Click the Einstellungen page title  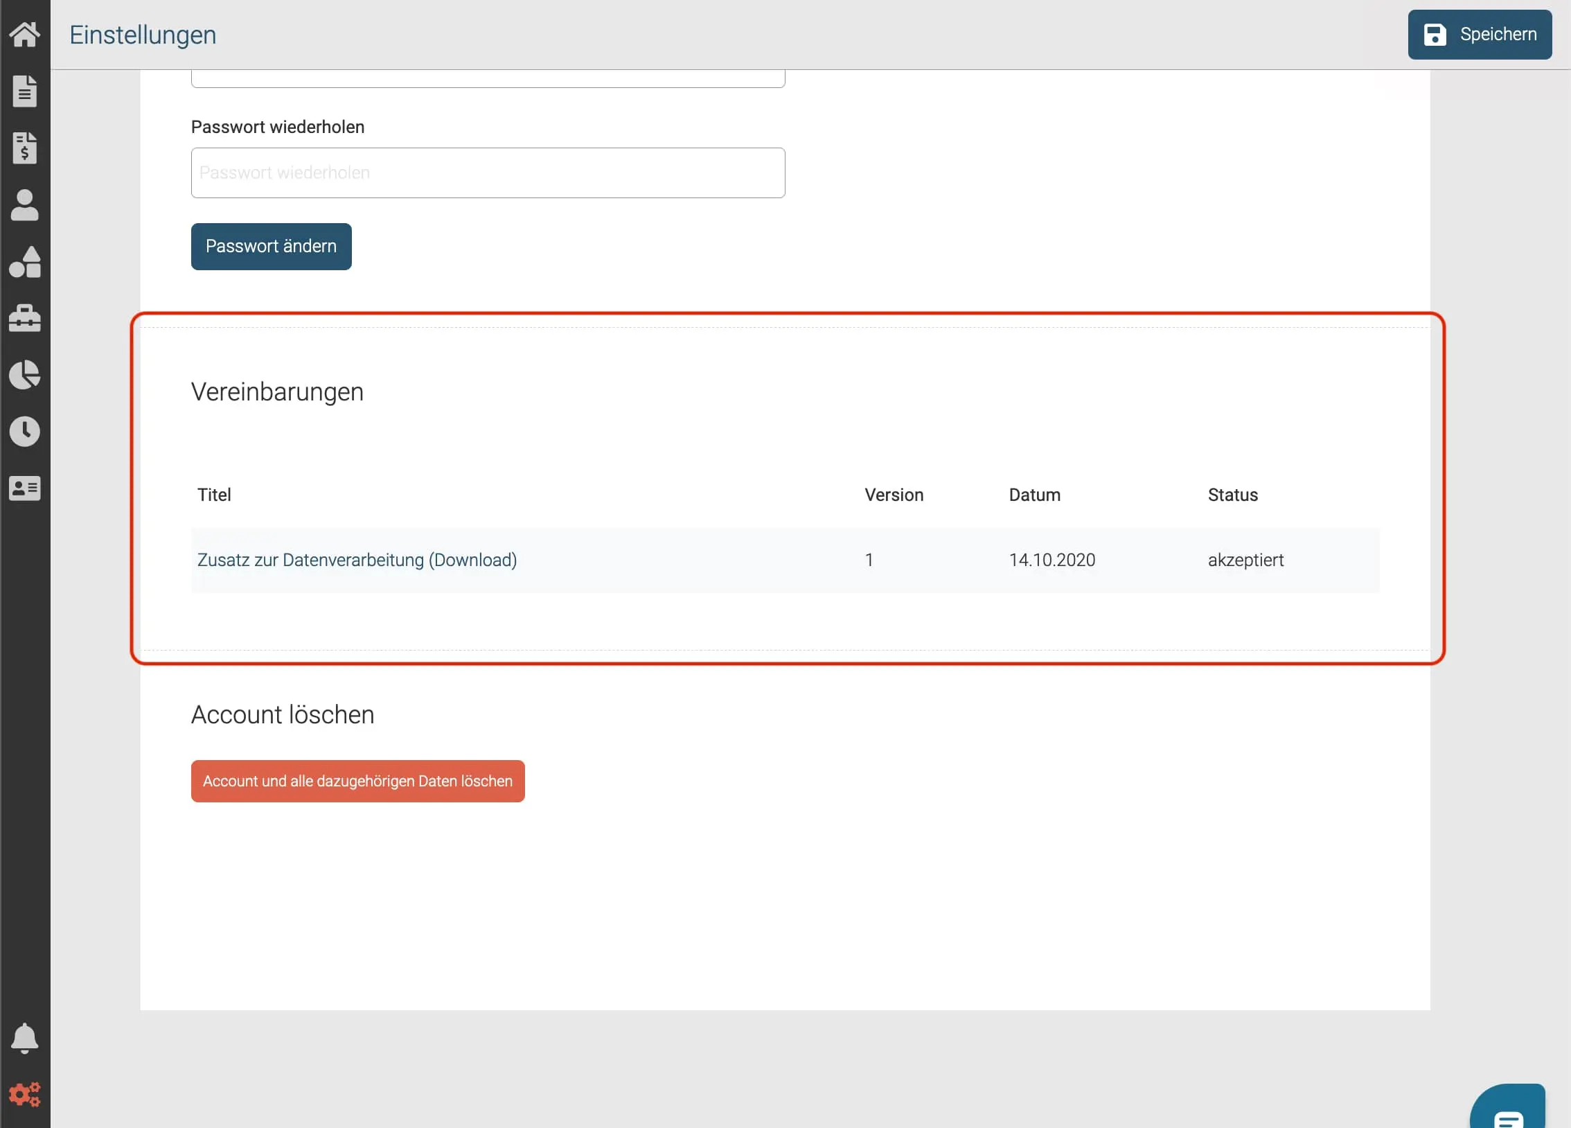(143, 35)
